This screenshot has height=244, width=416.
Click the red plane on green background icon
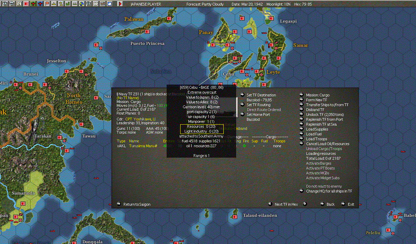pos(33,4)
